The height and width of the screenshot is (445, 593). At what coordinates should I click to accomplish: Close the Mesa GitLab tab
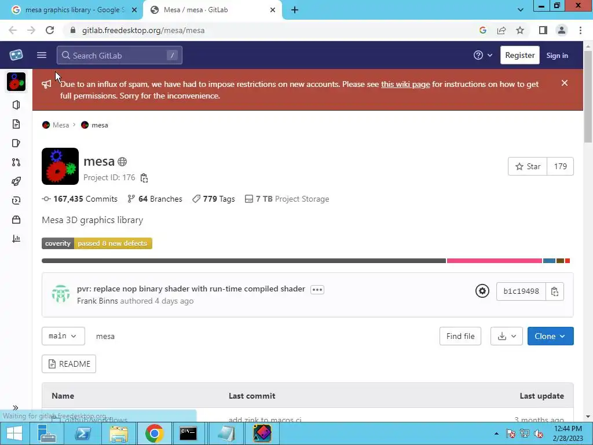click(x=273, y=10)
